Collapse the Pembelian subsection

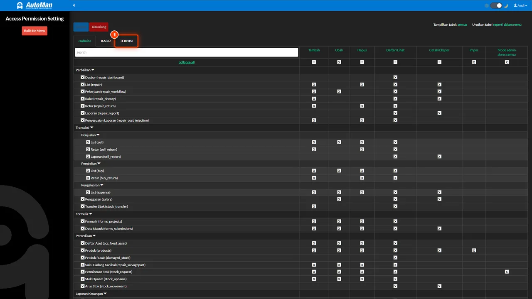tap(91, 164)
